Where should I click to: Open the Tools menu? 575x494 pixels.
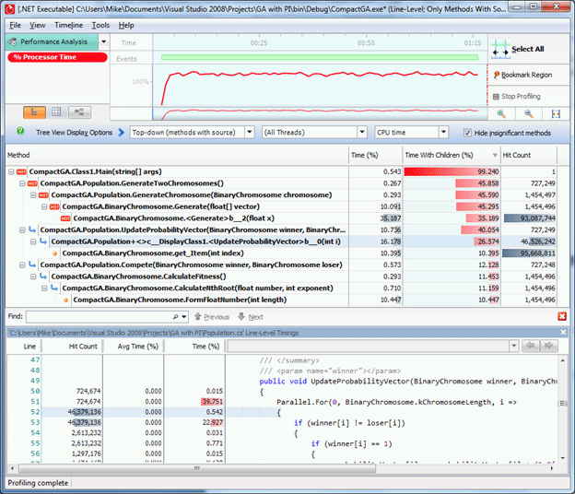(x=100, y=25)
